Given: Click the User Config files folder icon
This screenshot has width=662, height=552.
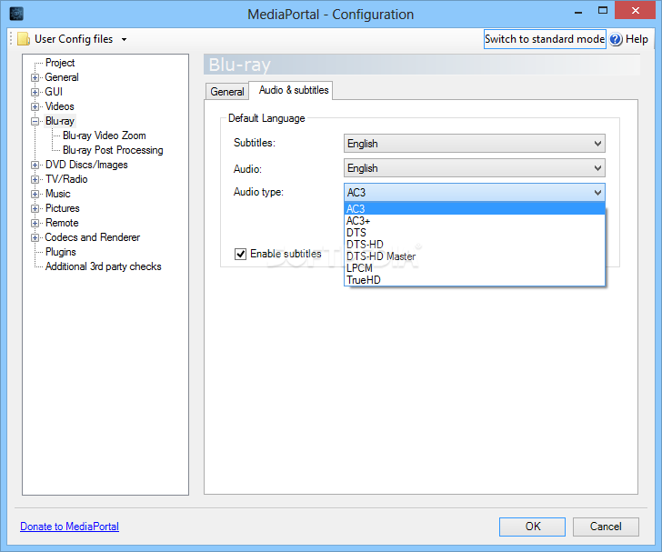Looking at the screenshot, I should (24, 39).
